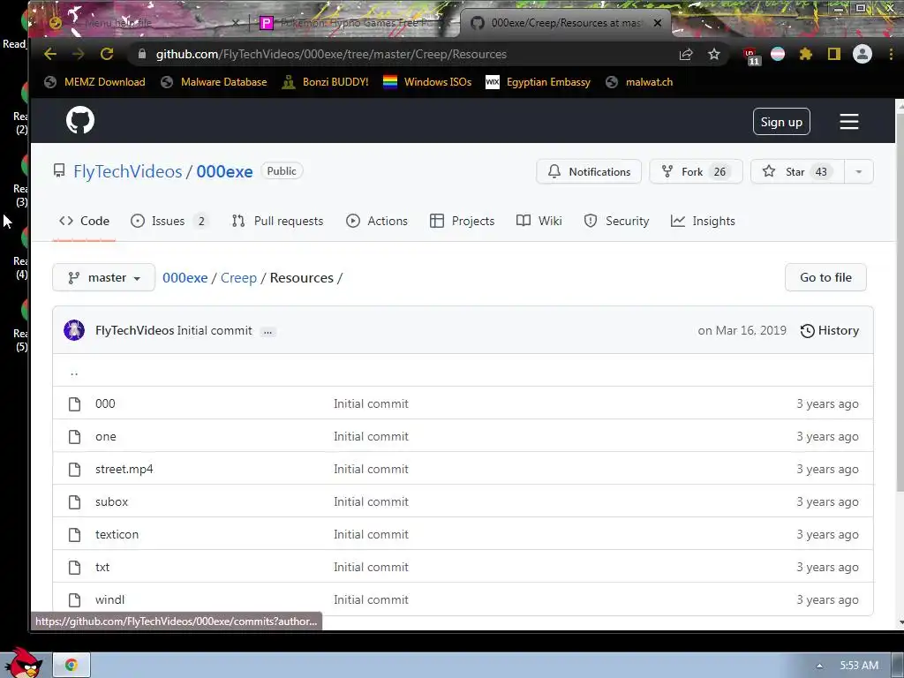904x678 pixels.
Task: Close the 000exe GitHub tab
Action: [657, 23]
